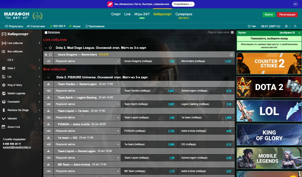Expand Dota 2 submenu in sidebar
The width and height of the screenshot is (302, 177).
point(40,68)
